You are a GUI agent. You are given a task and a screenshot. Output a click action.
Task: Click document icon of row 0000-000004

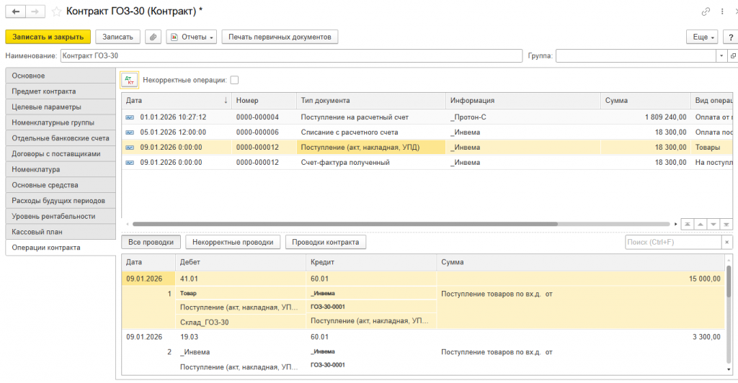click(x=130, y=117)
